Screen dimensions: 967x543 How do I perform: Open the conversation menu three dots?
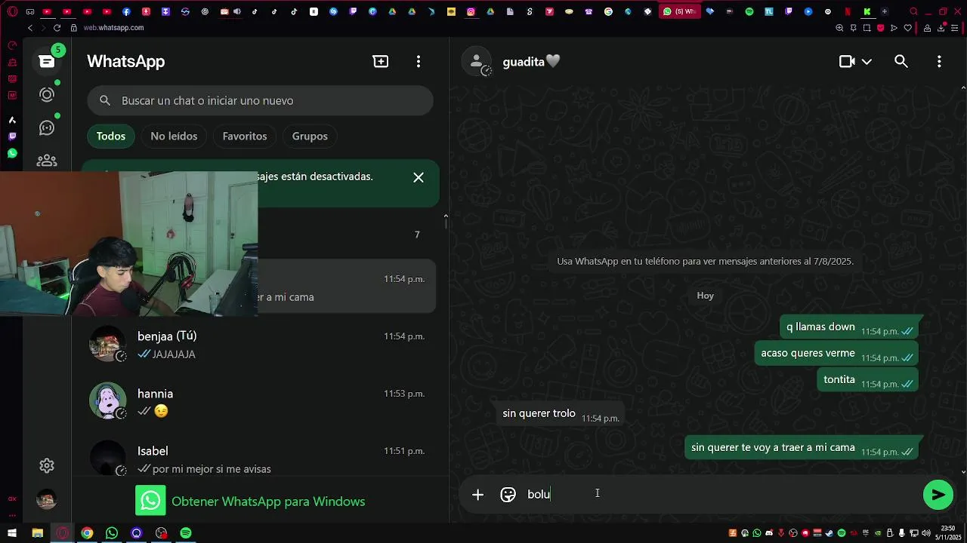click(939, 62)
